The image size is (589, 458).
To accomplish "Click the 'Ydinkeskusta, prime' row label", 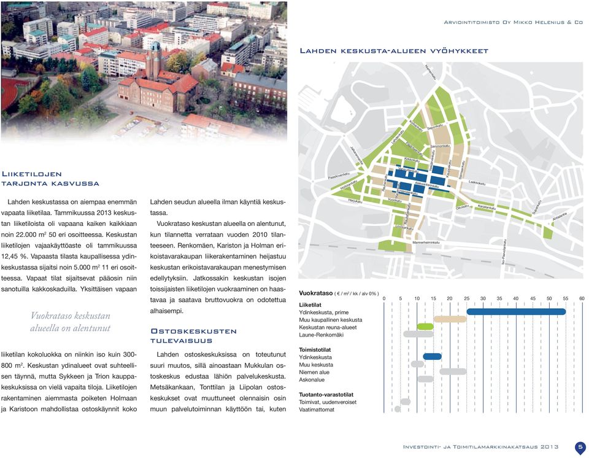I will coord(324,312).
